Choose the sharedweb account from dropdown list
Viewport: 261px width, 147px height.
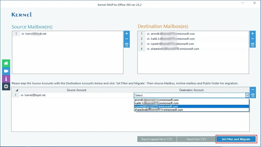tap(191, 110)
